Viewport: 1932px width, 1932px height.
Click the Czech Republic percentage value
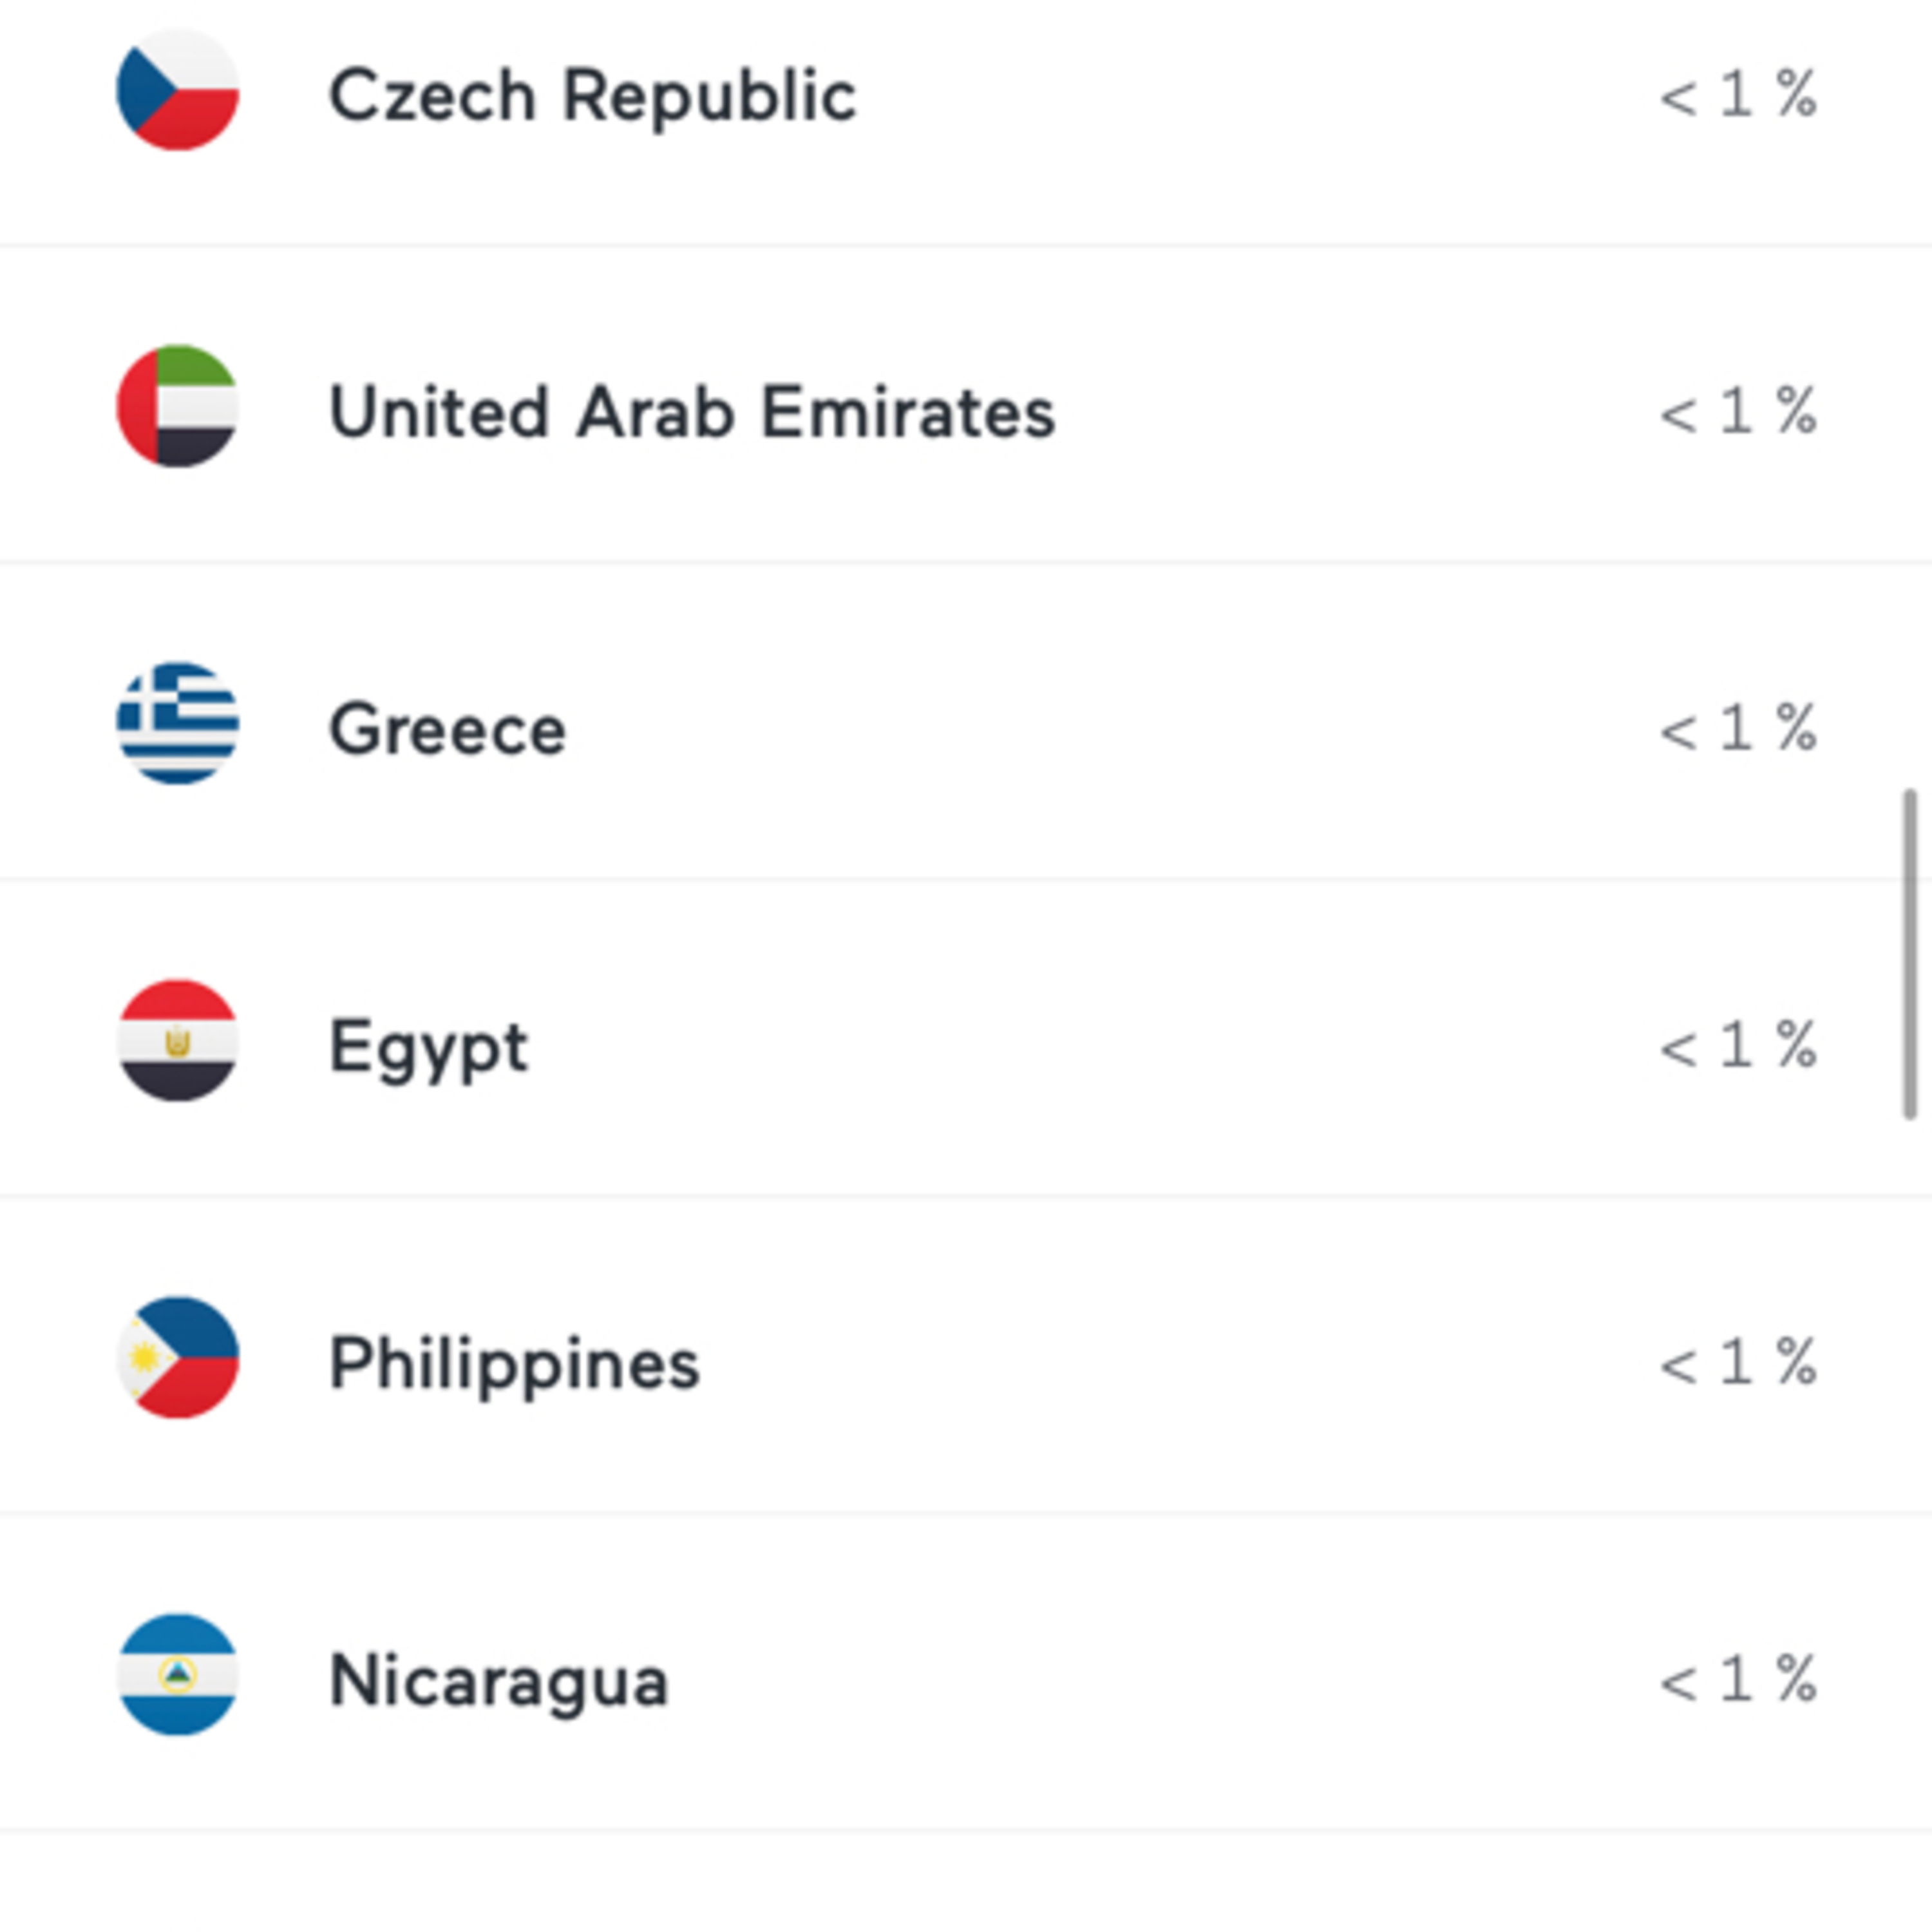1738,95
